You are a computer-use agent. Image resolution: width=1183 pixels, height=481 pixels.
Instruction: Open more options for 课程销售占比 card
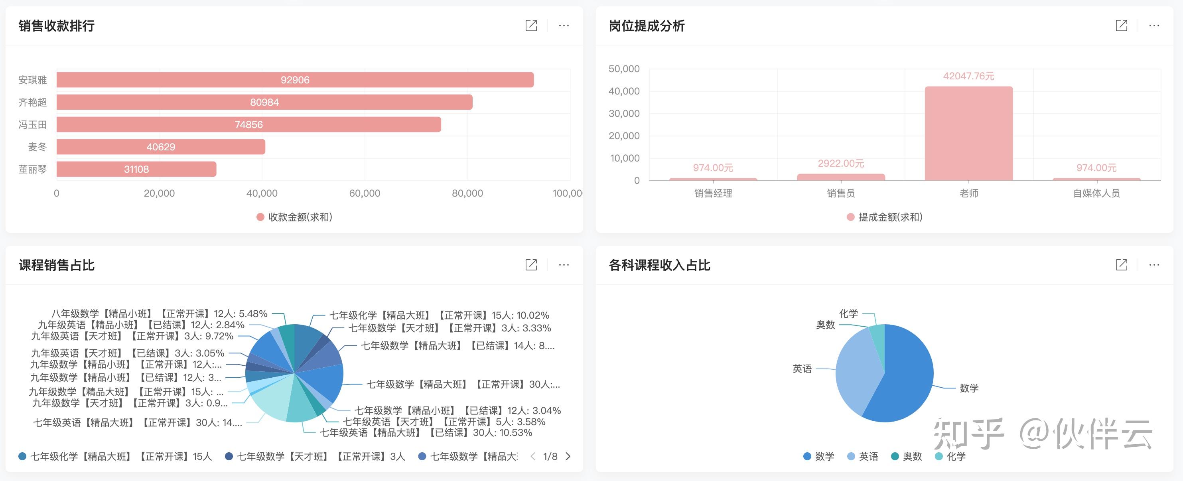click(564, 264)
